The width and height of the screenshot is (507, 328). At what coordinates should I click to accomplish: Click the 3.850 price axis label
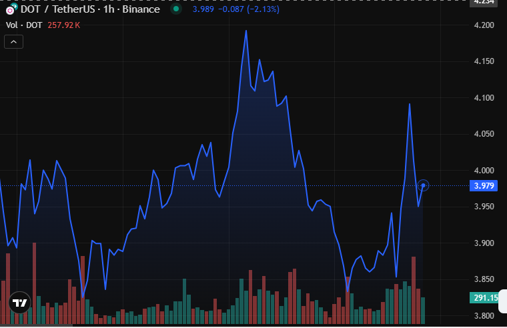click(484, 279)
